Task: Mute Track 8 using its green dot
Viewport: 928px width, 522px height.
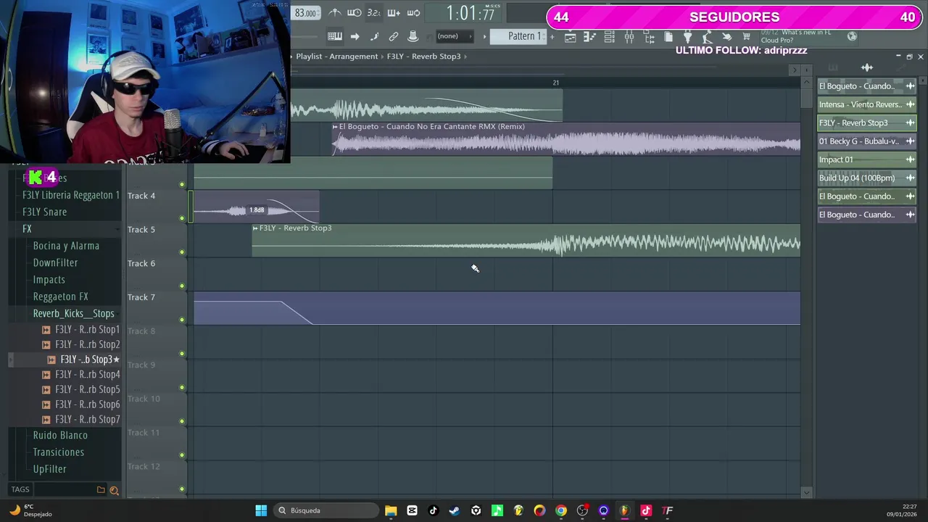Action: coord(182,354)
